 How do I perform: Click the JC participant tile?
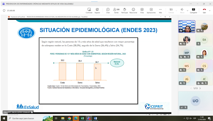(x=204, y=79)
